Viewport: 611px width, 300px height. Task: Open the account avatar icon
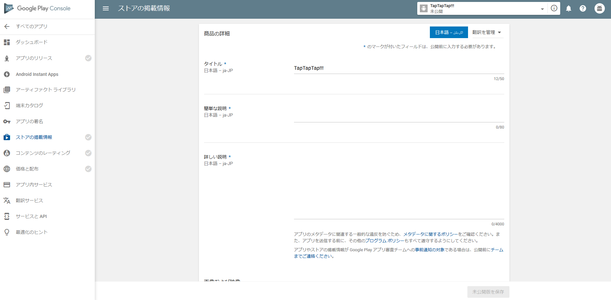[x=600, y=8]
